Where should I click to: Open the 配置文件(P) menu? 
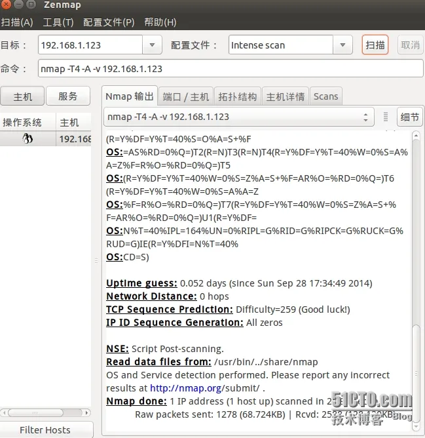(x=109, y=22)
